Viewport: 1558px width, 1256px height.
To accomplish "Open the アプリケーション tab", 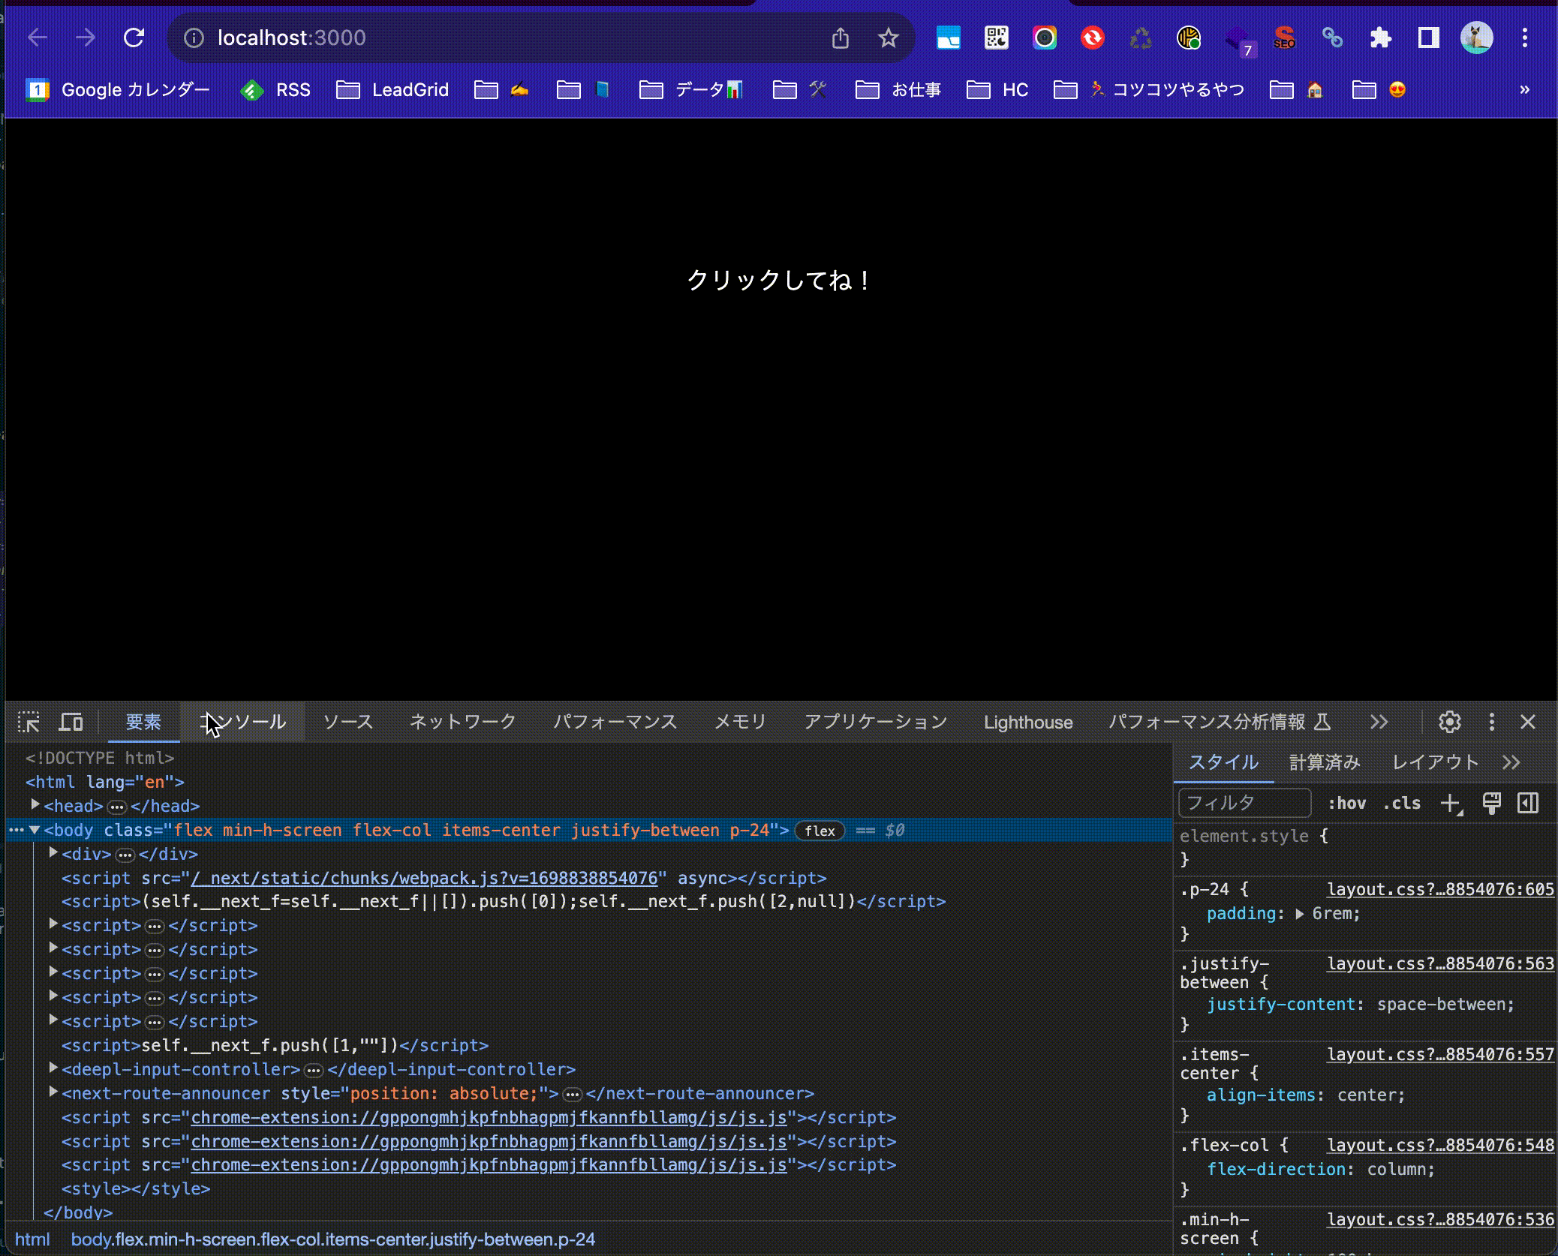I will [876, 722].
